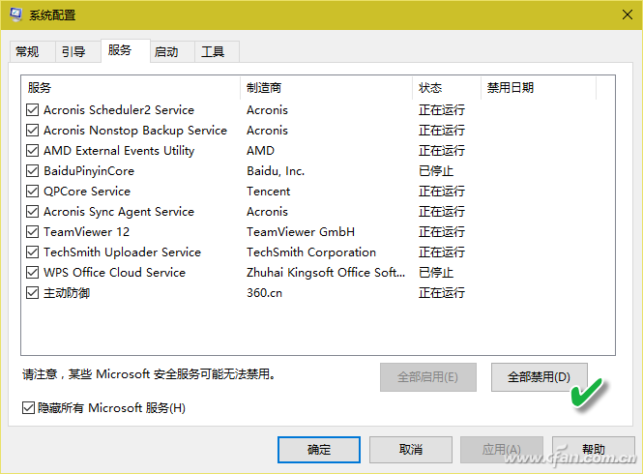
Task: Sort by the 服务 column header
Action: tap(130, 88)
